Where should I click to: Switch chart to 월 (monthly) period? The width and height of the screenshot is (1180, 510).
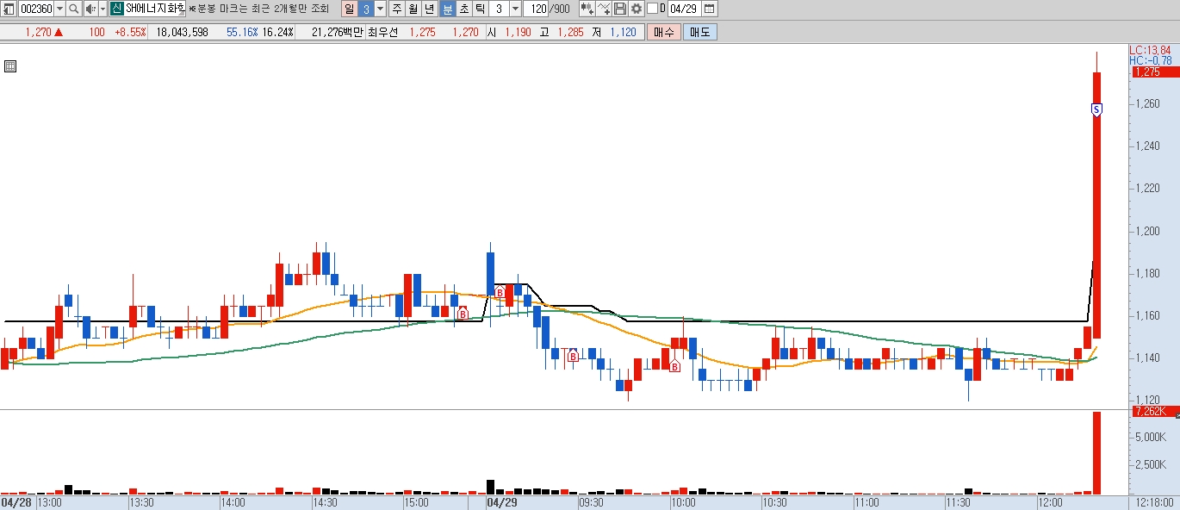coord(413,9)
